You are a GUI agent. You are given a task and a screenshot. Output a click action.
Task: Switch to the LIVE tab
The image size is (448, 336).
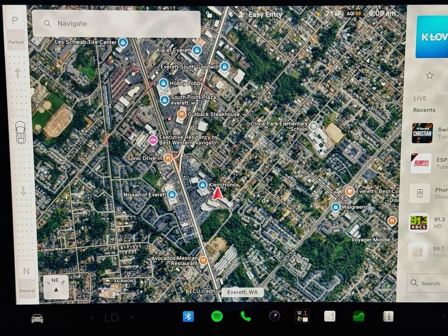tap(420, 98)
